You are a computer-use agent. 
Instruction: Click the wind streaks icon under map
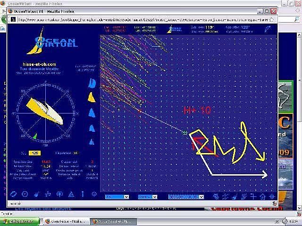(x=225, y=197)
